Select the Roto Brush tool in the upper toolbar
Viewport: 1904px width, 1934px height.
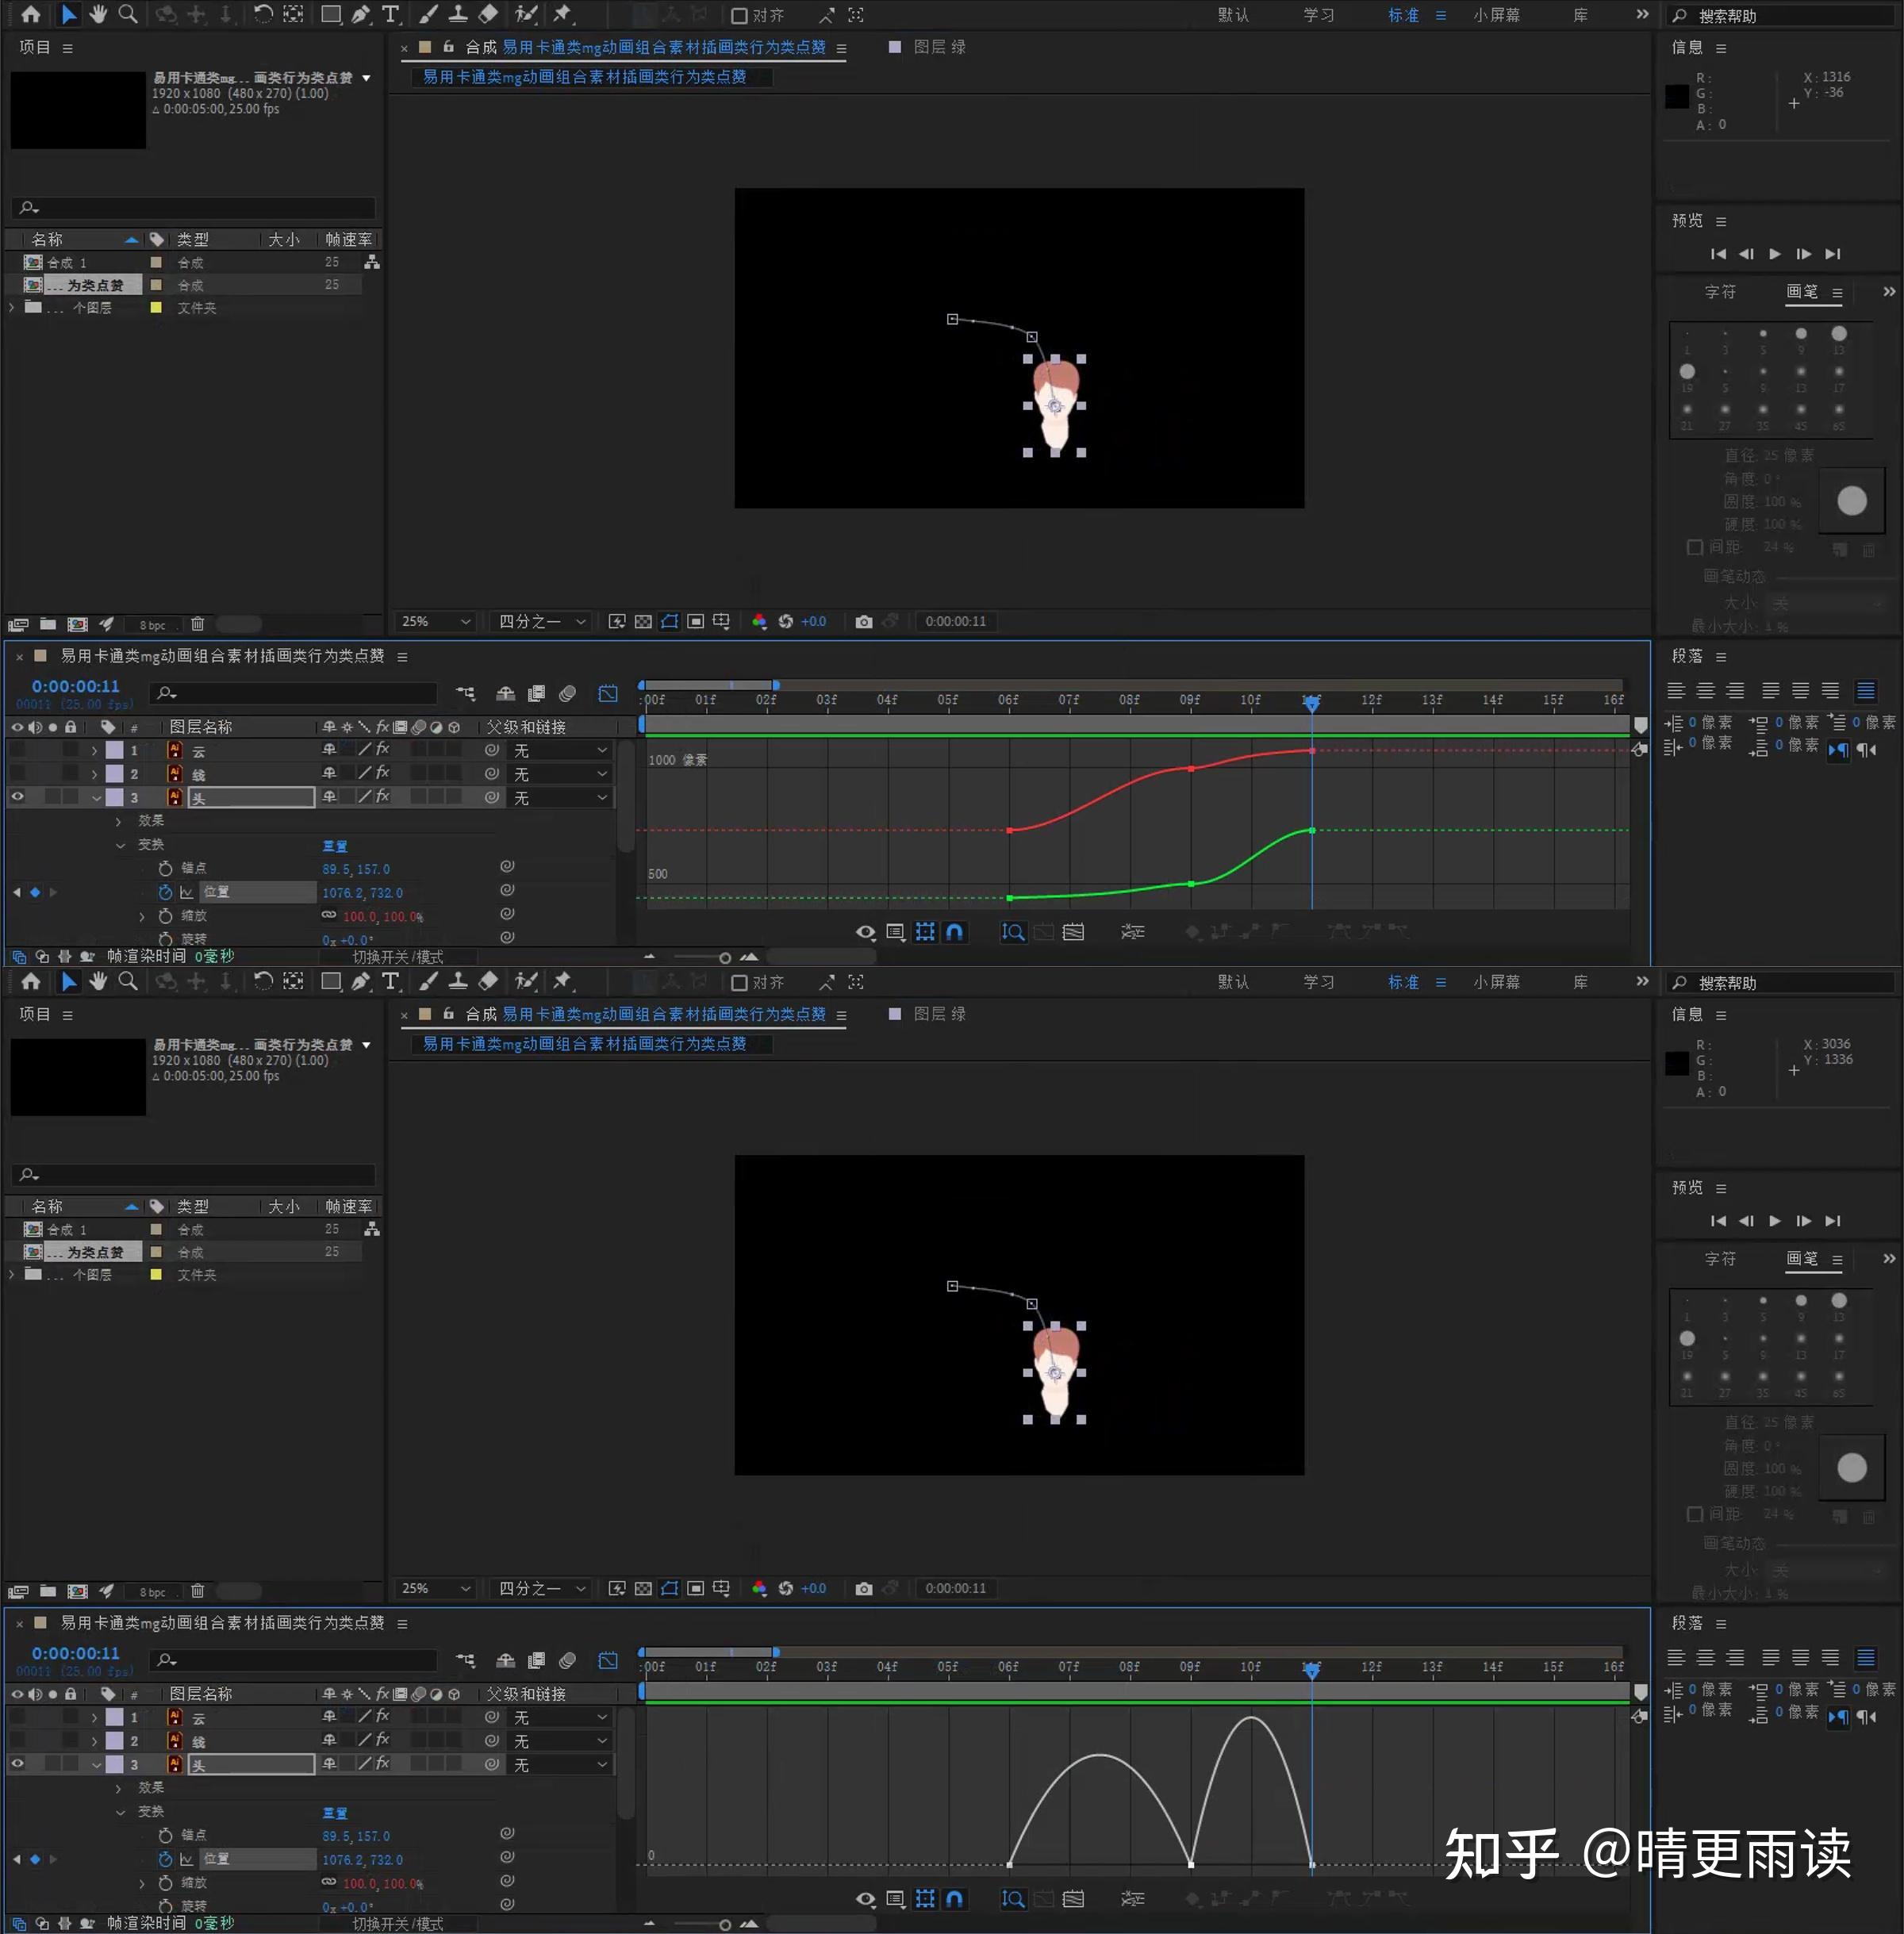click(x=526, y=14)
